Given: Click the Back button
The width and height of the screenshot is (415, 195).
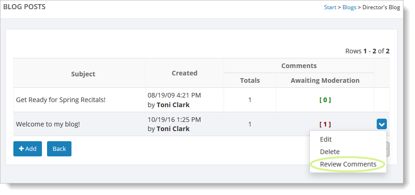Looking at the screenshot, I should pos(59,149).
